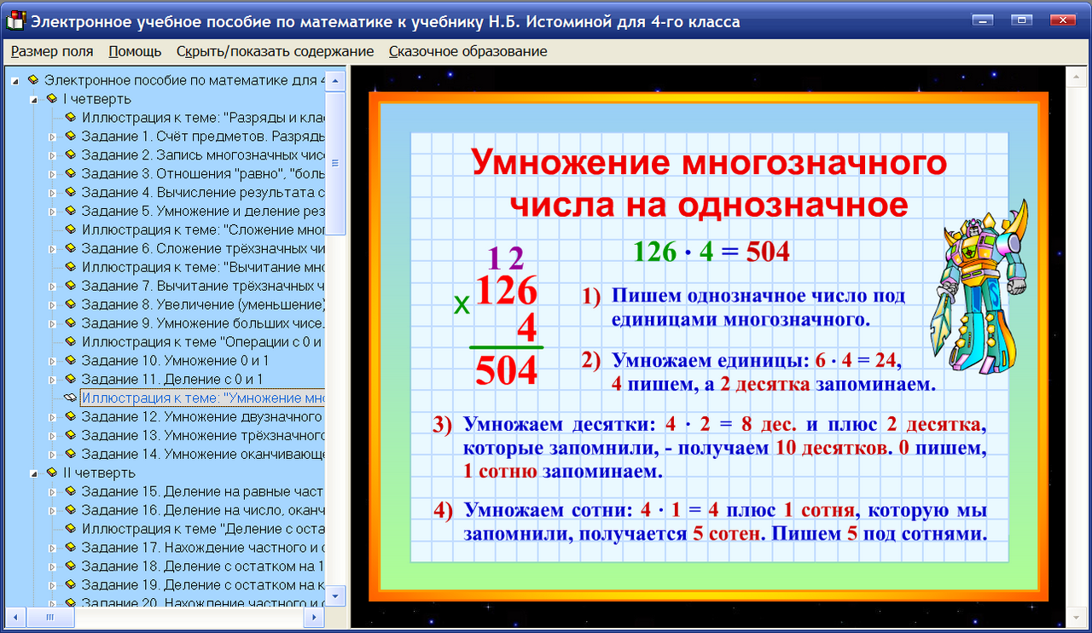Image resolution: width=1092 pixels, height=633 pixels.
Task: Open the Размер поля menu
Action: coord(51,51)
